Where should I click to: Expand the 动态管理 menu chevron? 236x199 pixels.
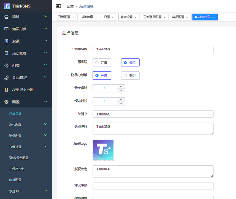46,77
